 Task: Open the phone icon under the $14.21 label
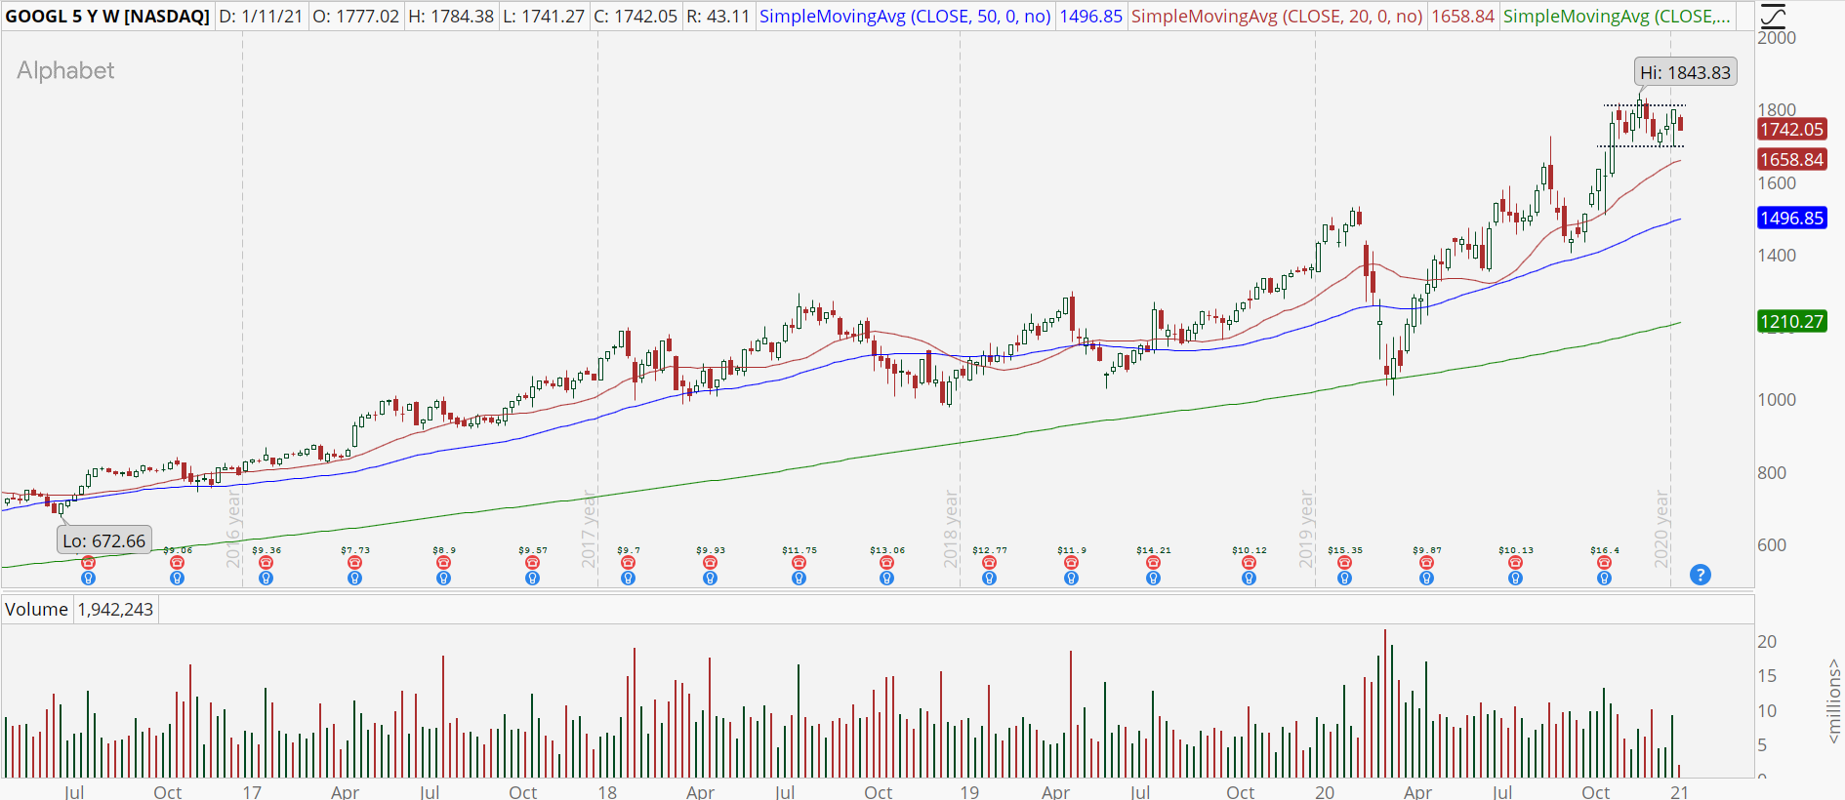pyautogui.click(x=1153, y=563)
